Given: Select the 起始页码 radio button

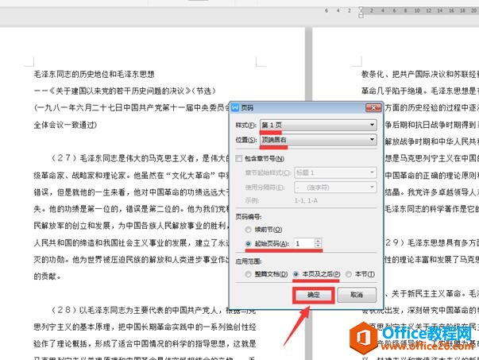Looking at the screenshot, I should (x=249, y=243).
